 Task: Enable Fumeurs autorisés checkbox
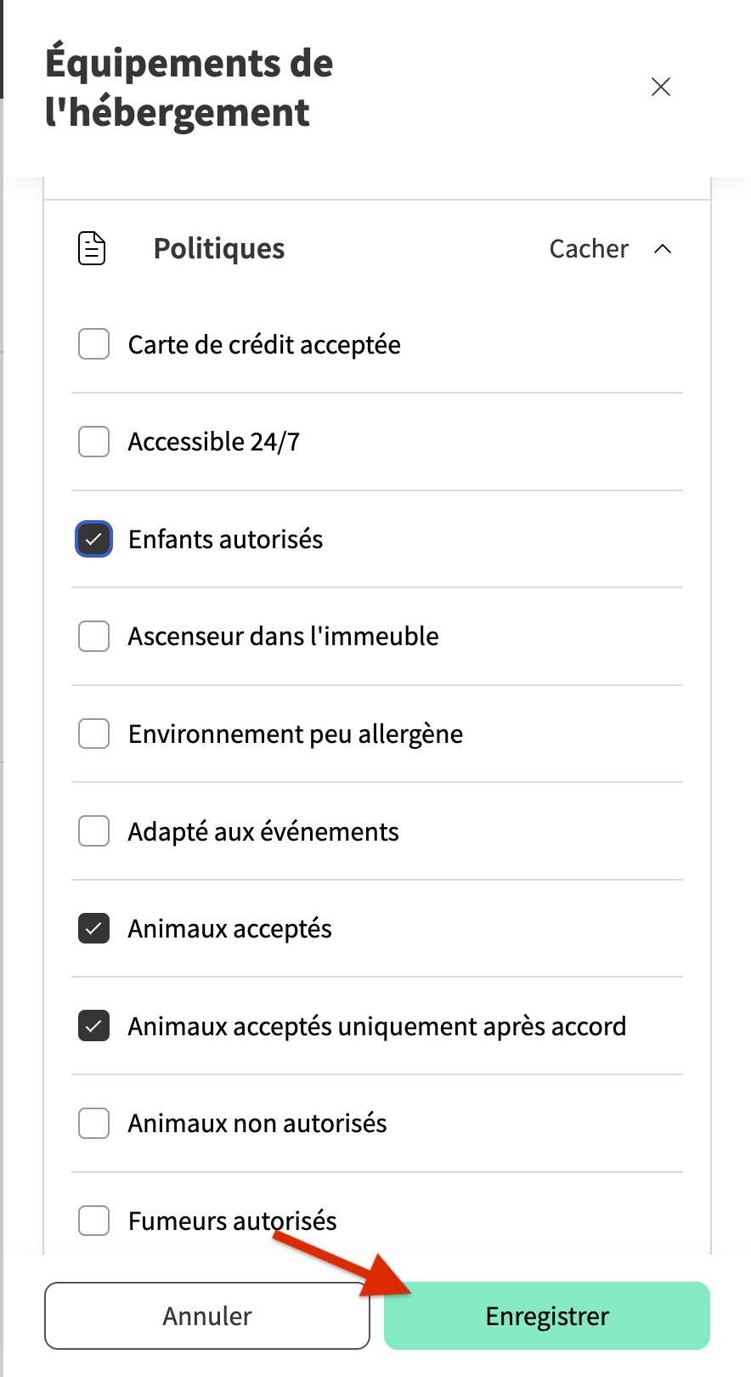(93, 1221)
